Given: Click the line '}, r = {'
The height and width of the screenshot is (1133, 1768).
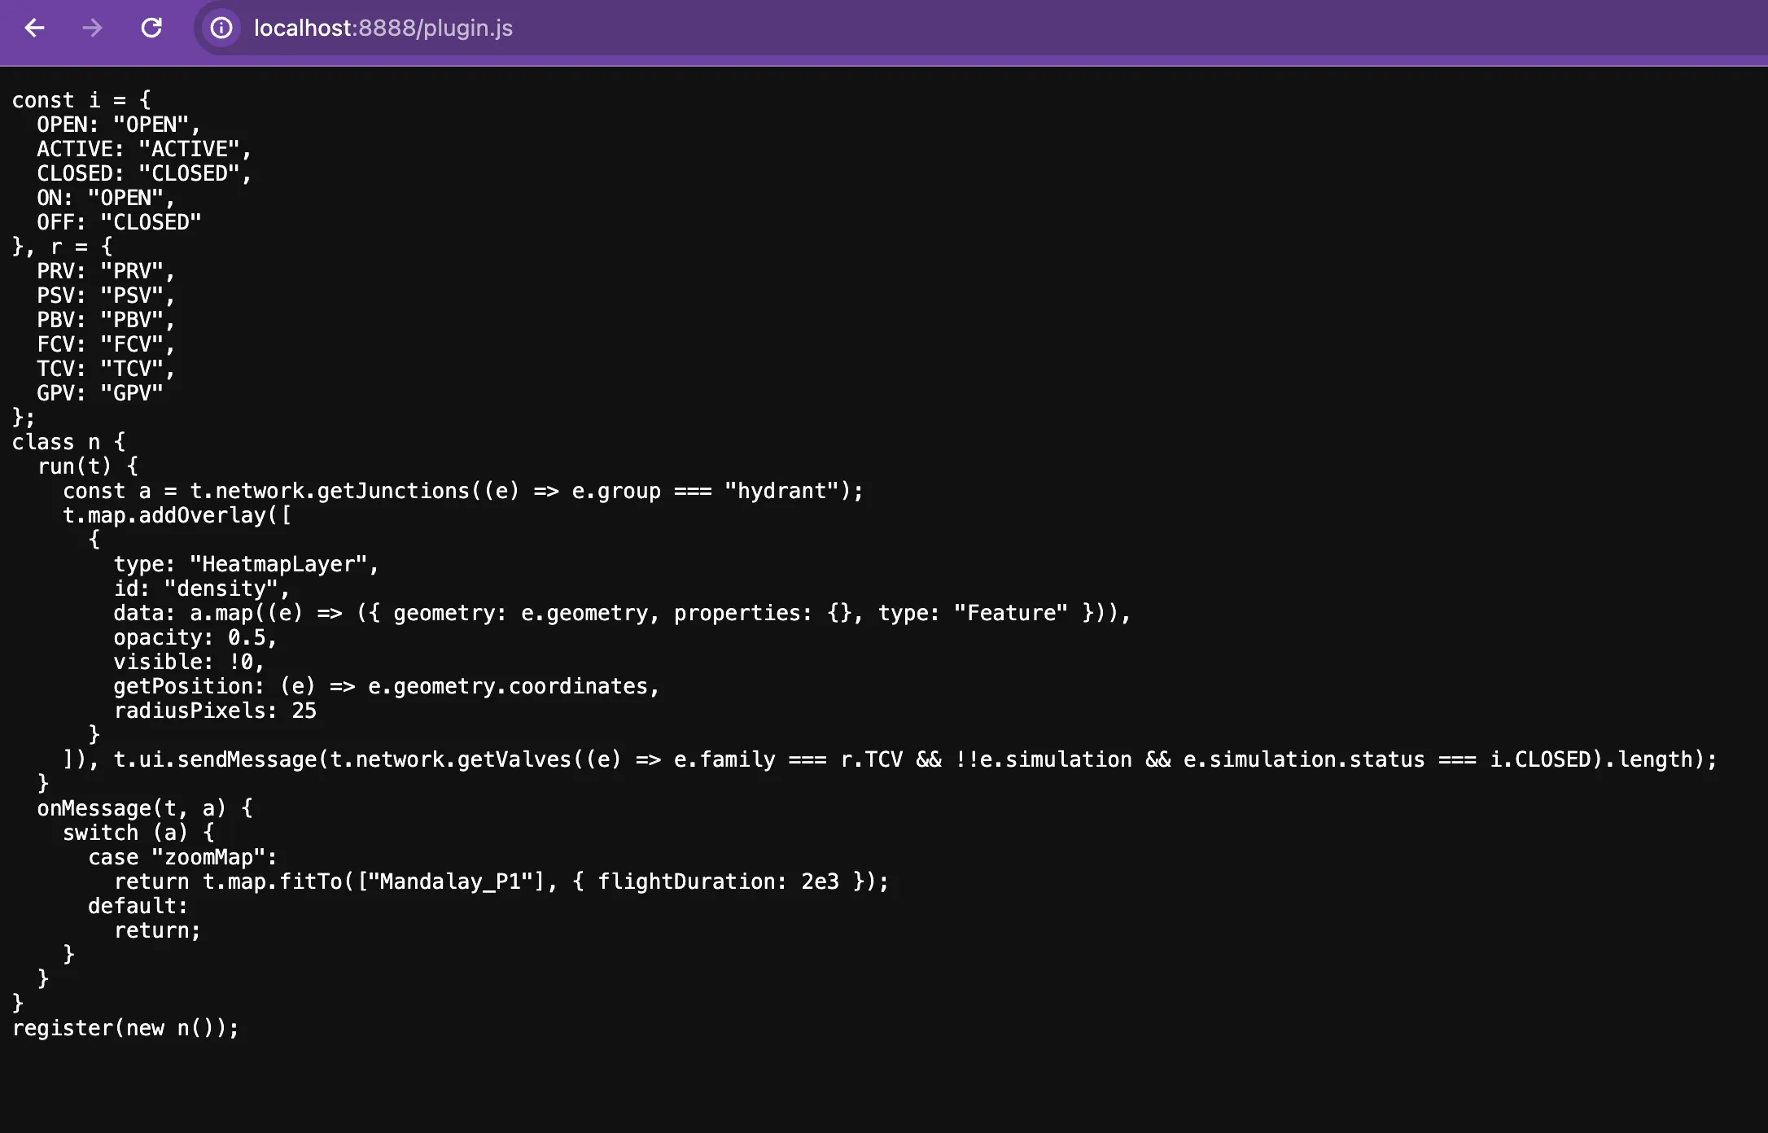Looking at the screenshot, I should click(x=63, y=247).
